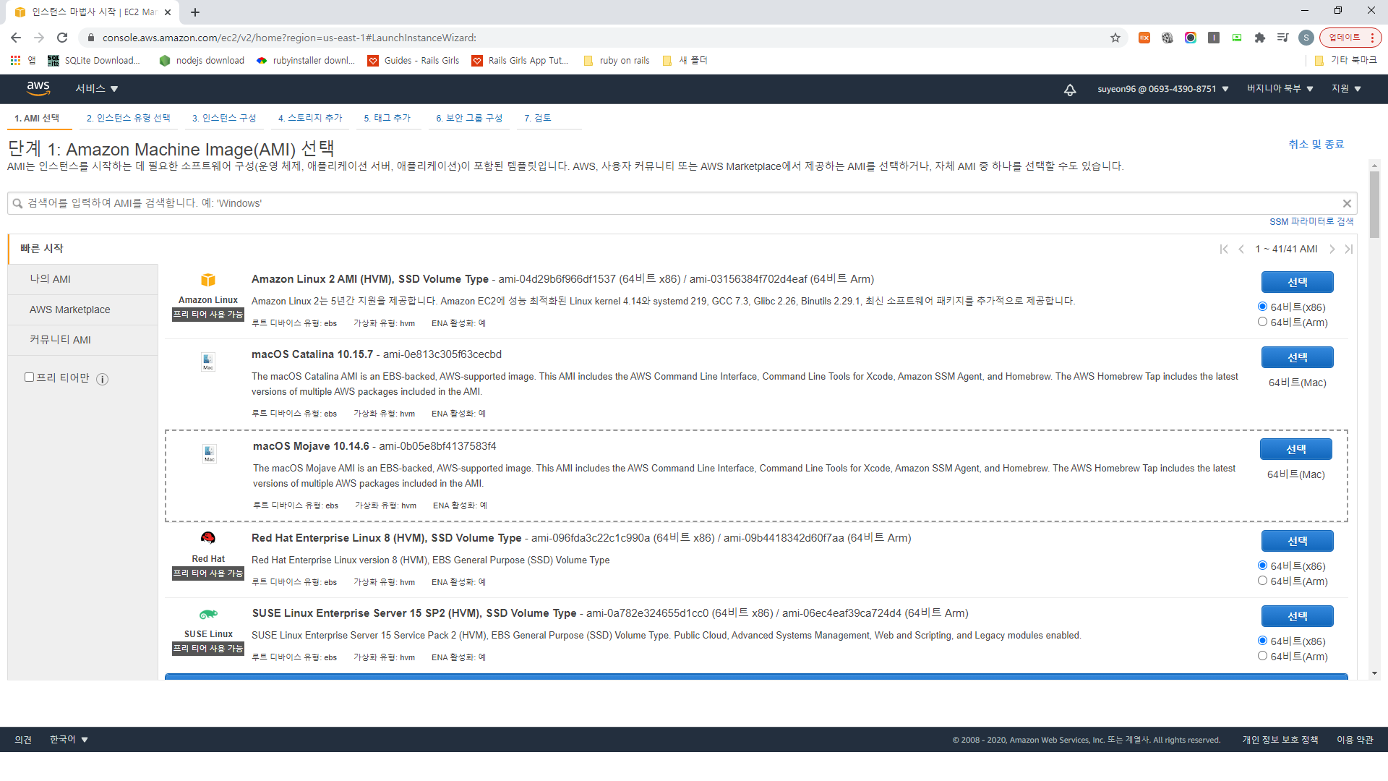Switch to step 5 add tags tab
Image resolution: width=1388 pixels, height=781 pixels.
[x=387, y=118]
